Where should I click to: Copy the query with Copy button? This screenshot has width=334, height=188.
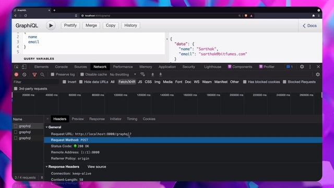tap(111, 26)
